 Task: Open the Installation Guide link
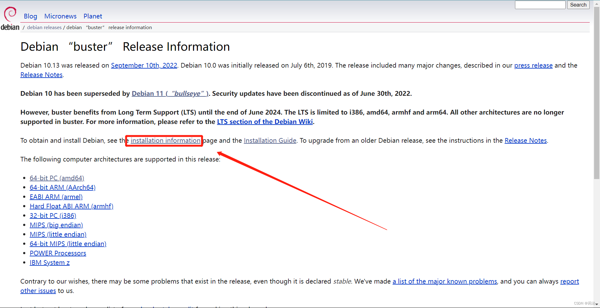click(x=270, y=141)
